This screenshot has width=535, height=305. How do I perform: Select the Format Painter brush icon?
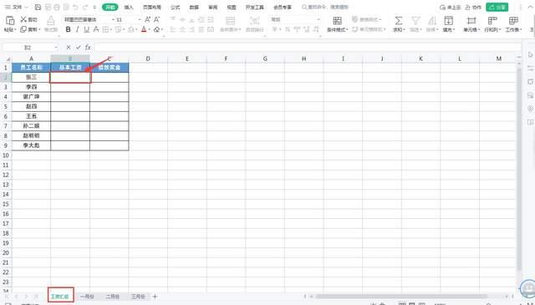pyautogui.click(x=50, y=21)
